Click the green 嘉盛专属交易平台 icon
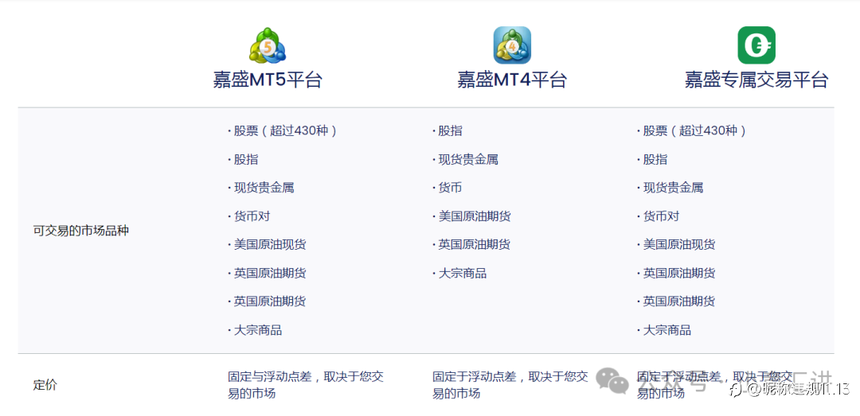This screenshot has width=860, height=416. coord(756,45)
